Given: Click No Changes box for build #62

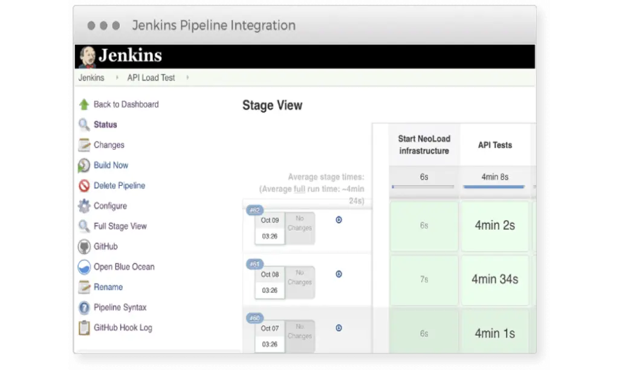Looking at the screenshot, I should (300, 228).
